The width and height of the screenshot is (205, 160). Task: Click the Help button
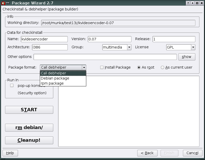[x=10, y=153]
